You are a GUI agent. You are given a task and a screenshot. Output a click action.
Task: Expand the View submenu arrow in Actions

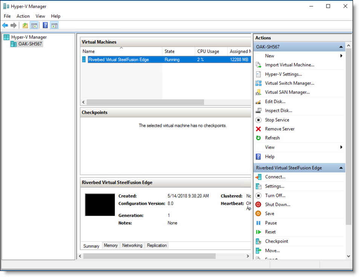click(341, 147)
